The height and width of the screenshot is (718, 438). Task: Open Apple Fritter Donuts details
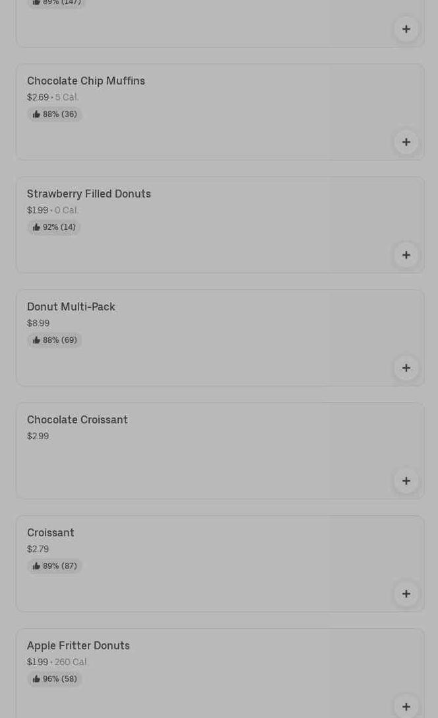coord(78,646)
